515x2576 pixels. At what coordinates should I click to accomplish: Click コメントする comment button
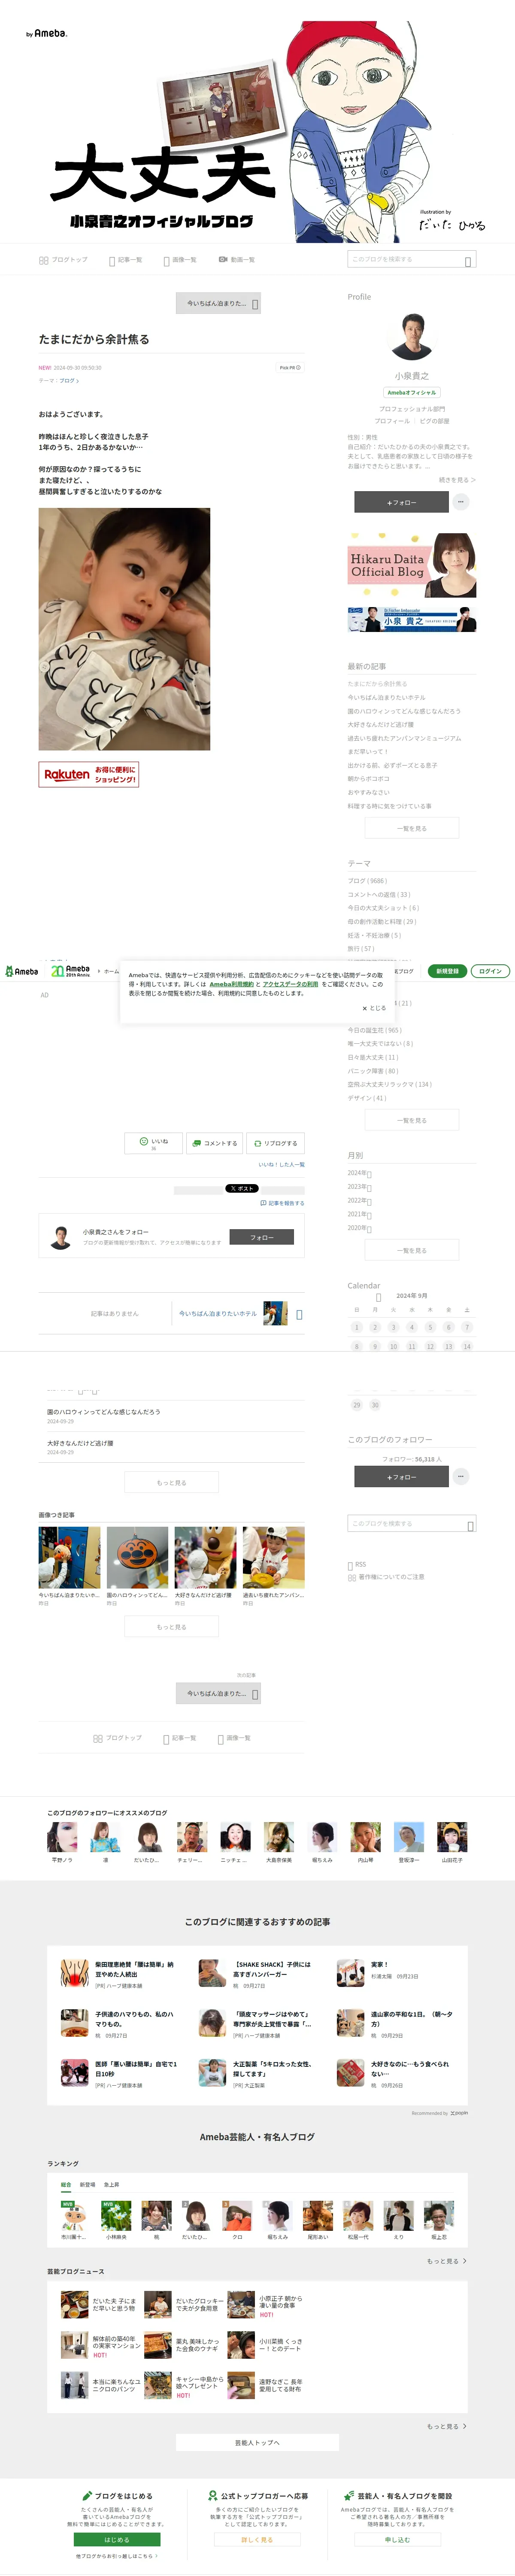(215, 1143)
